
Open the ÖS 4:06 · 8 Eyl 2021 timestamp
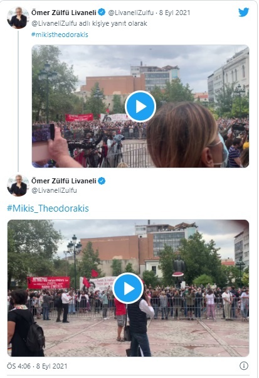(x=37, y=366)
